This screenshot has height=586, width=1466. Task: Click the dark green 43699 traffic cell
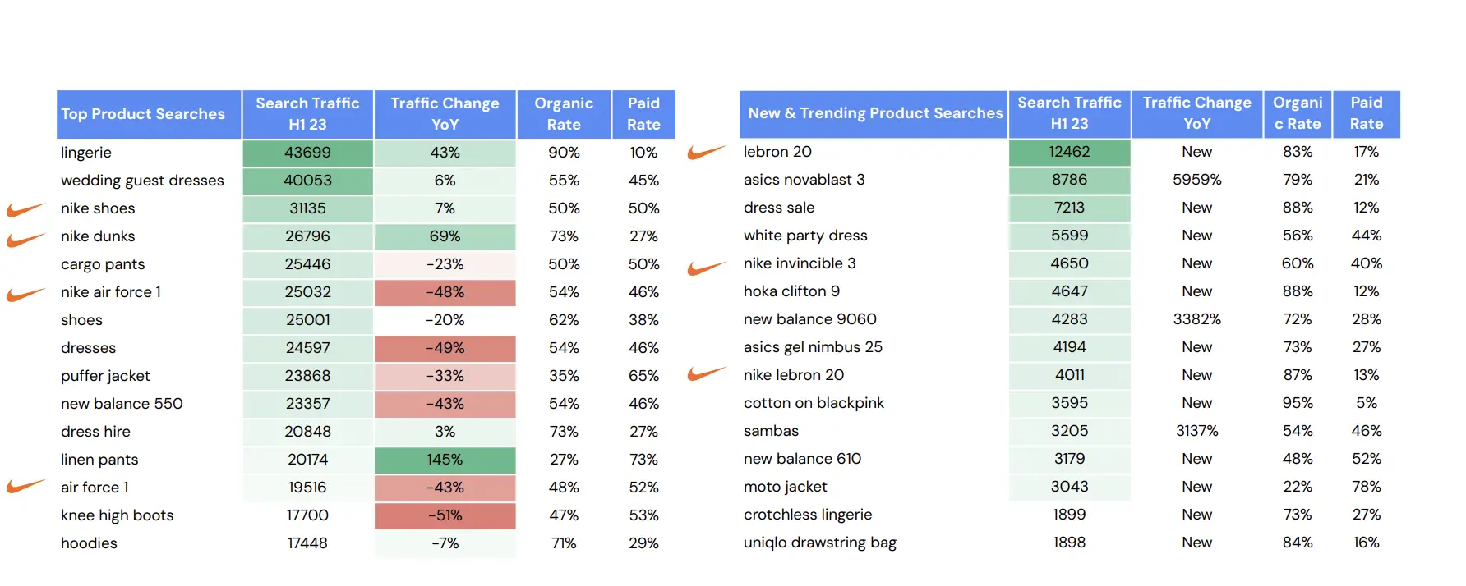(x=308, y=153)
